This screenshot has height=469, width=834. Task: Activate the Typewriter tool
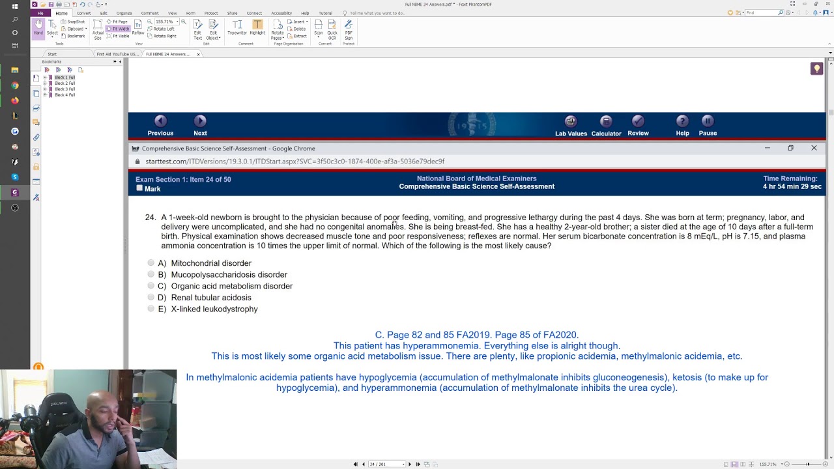237,27
